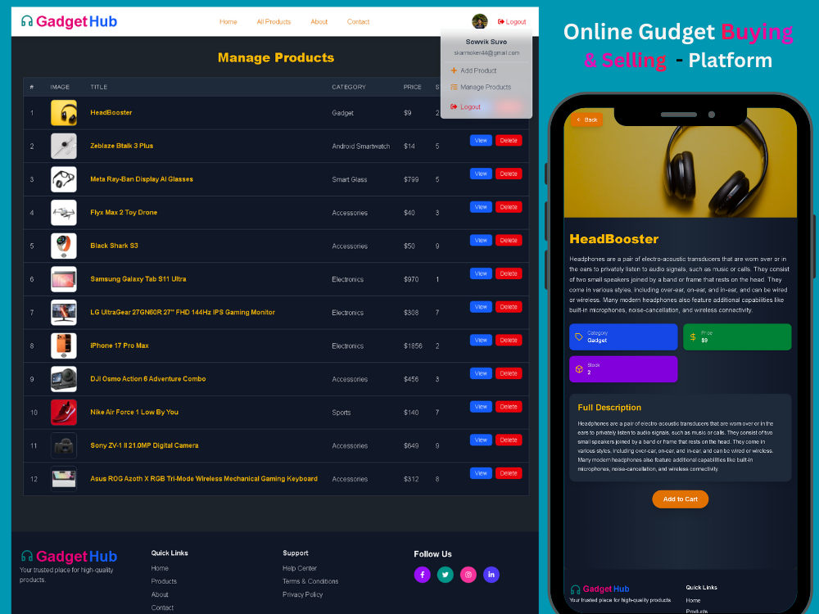The image size is (819, 614).
Task: Click the CATEGORY column header
Action: click(349, 88)
